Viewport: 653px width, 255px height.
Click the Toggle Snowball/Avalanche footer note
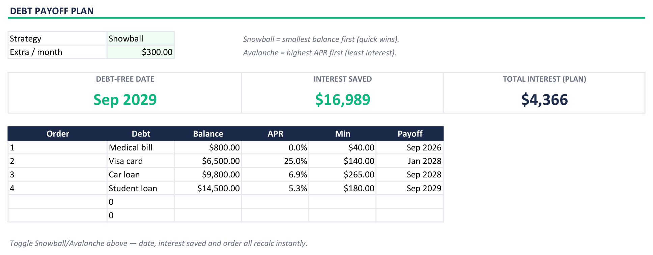click(159, 243)
